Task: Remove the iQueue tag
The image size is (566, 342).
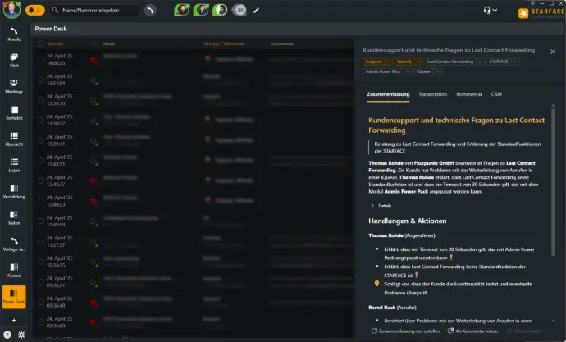Action: point(437,71)
